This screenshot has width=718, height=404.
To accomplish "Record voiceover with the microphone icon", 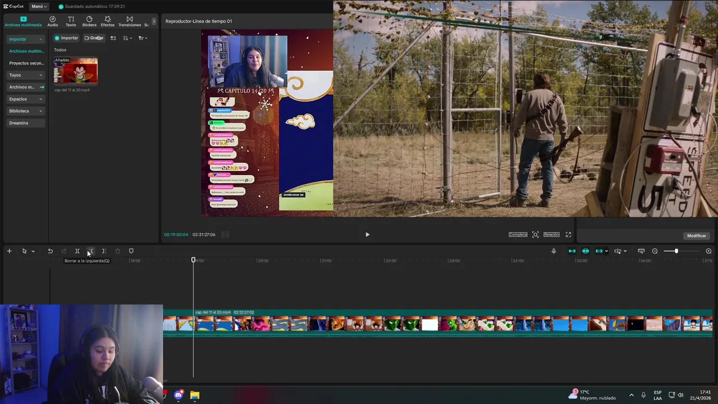I will tap(554, 251).
